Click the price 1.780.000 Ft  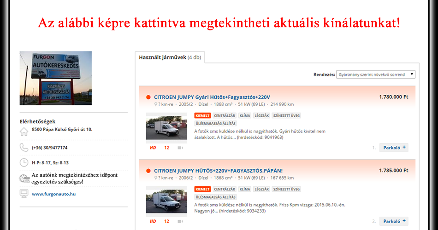(393, 97)
